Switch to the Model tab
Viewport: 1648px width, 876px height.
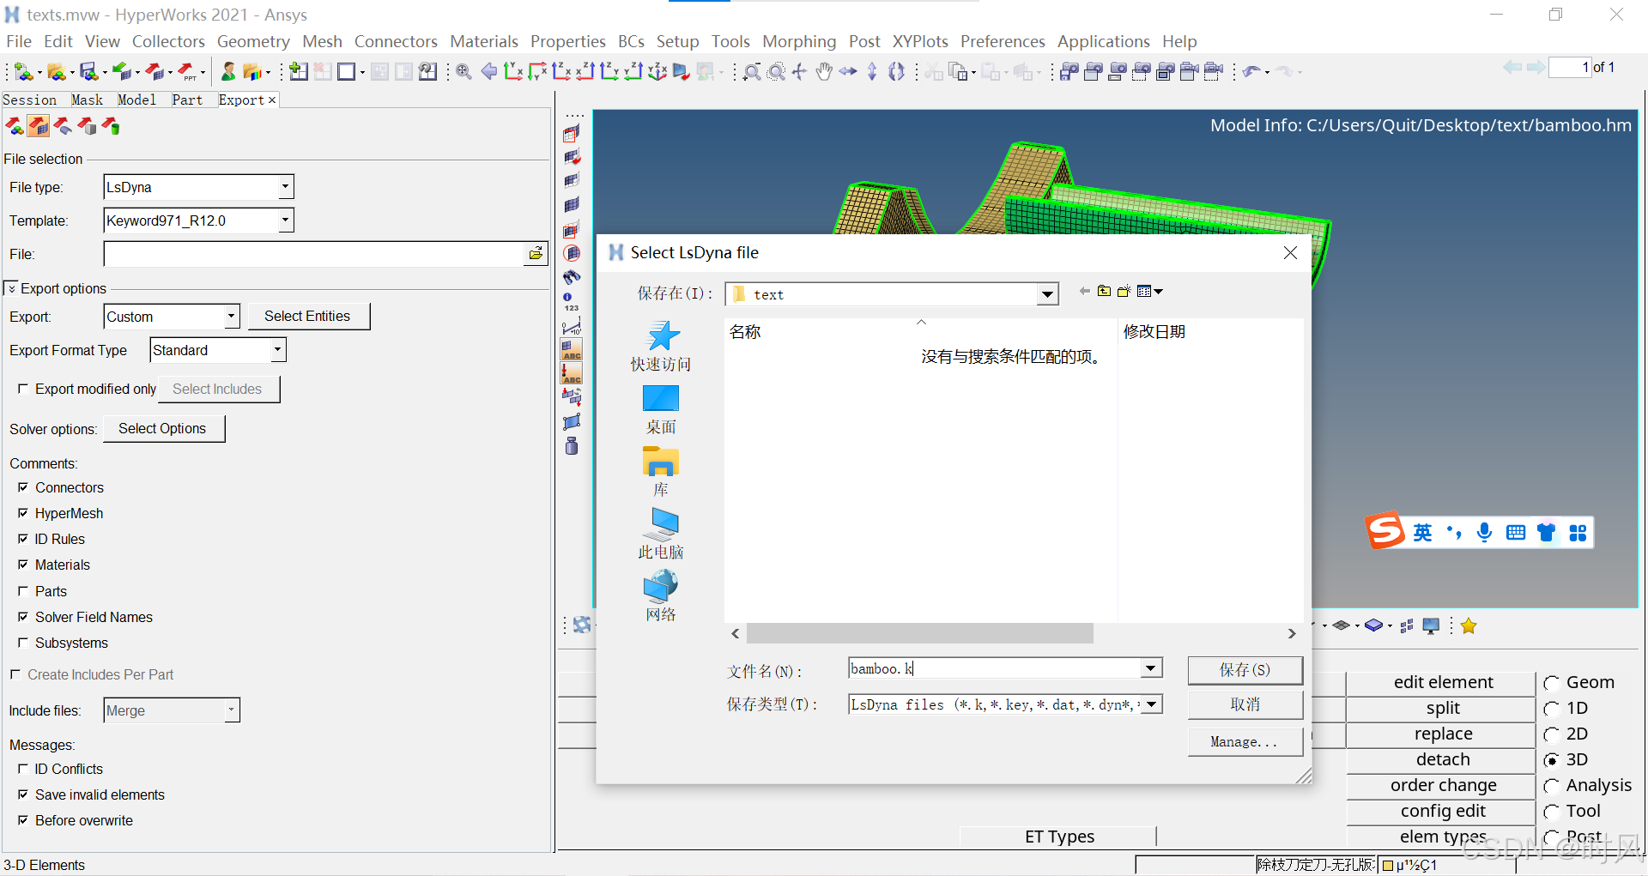tap(136, 100)
